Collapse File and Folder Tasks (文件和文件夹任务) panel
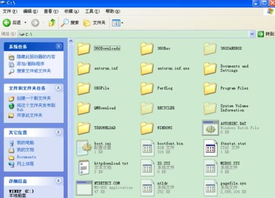The width and height of the screenshot is (275, 198). 58,88
